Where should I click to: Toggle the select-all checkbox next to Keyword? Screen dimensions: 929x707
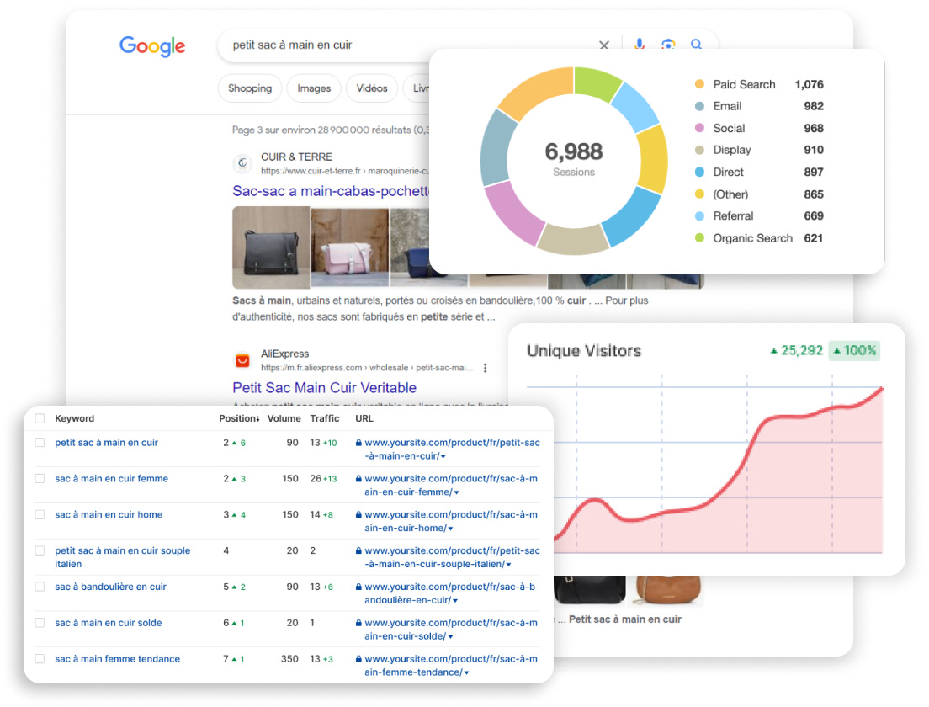(x=40, y=419)
